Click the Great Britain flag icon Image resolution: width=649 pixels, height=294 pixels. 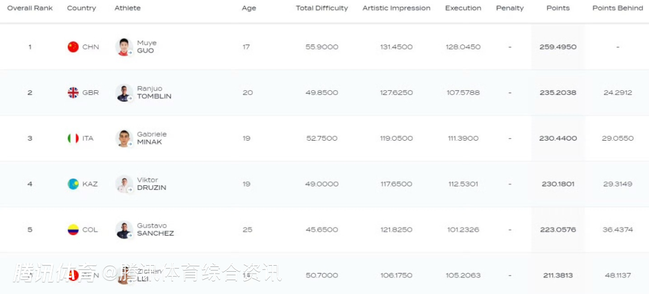point(73,93)
